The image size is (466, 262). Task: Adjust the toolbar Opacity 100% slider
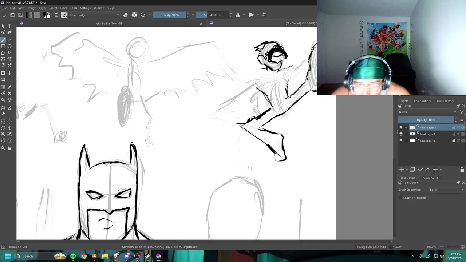point(170,15)
